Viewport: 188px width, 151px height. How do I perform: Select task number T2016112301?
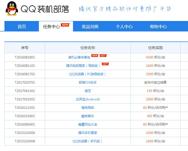(25, 108)
